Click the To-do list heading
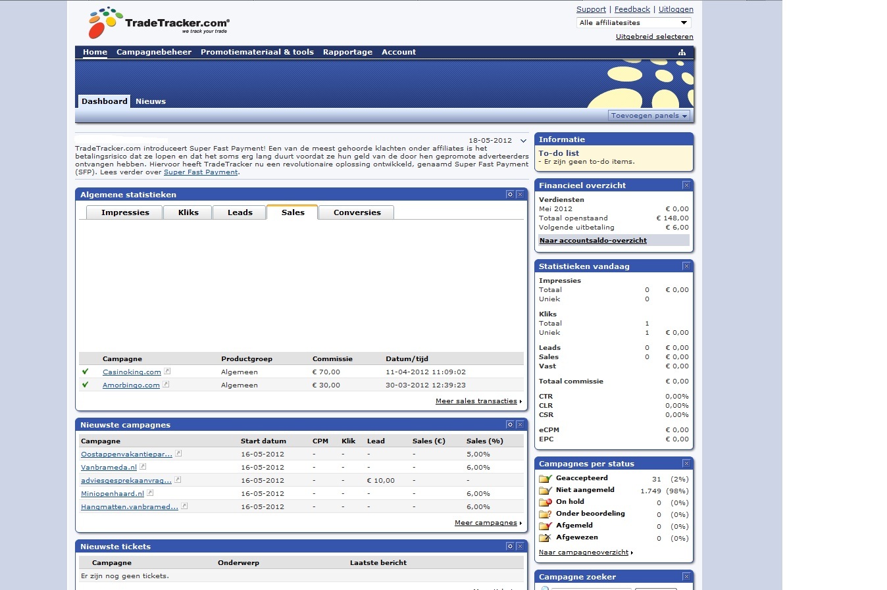 pos(559,153)
